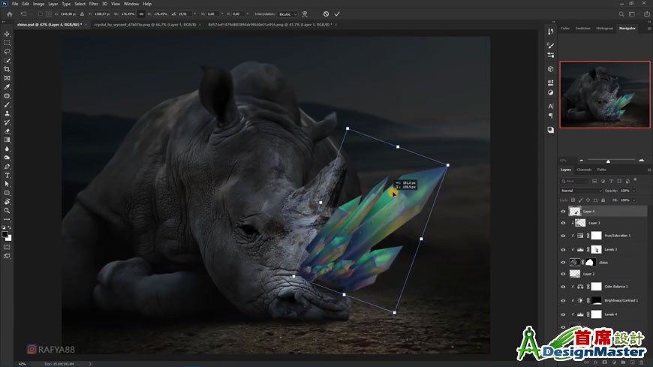653x367 pixels.
Task: Switch to the crystal_by_wyonet png document tab
Action: tap(145, 25)
